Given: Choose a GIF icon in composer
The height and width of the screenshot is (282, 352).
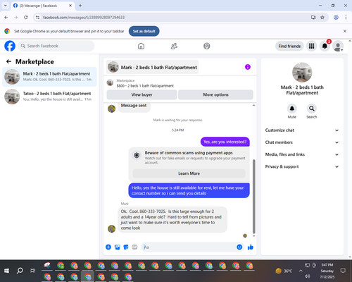Looking at the screenshot, I should pyautogui.click(x=134, y=247).
